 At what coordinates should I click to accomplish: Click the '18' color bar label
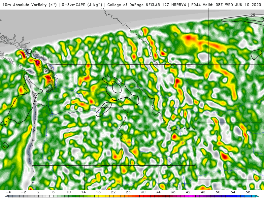pos(98,192)
